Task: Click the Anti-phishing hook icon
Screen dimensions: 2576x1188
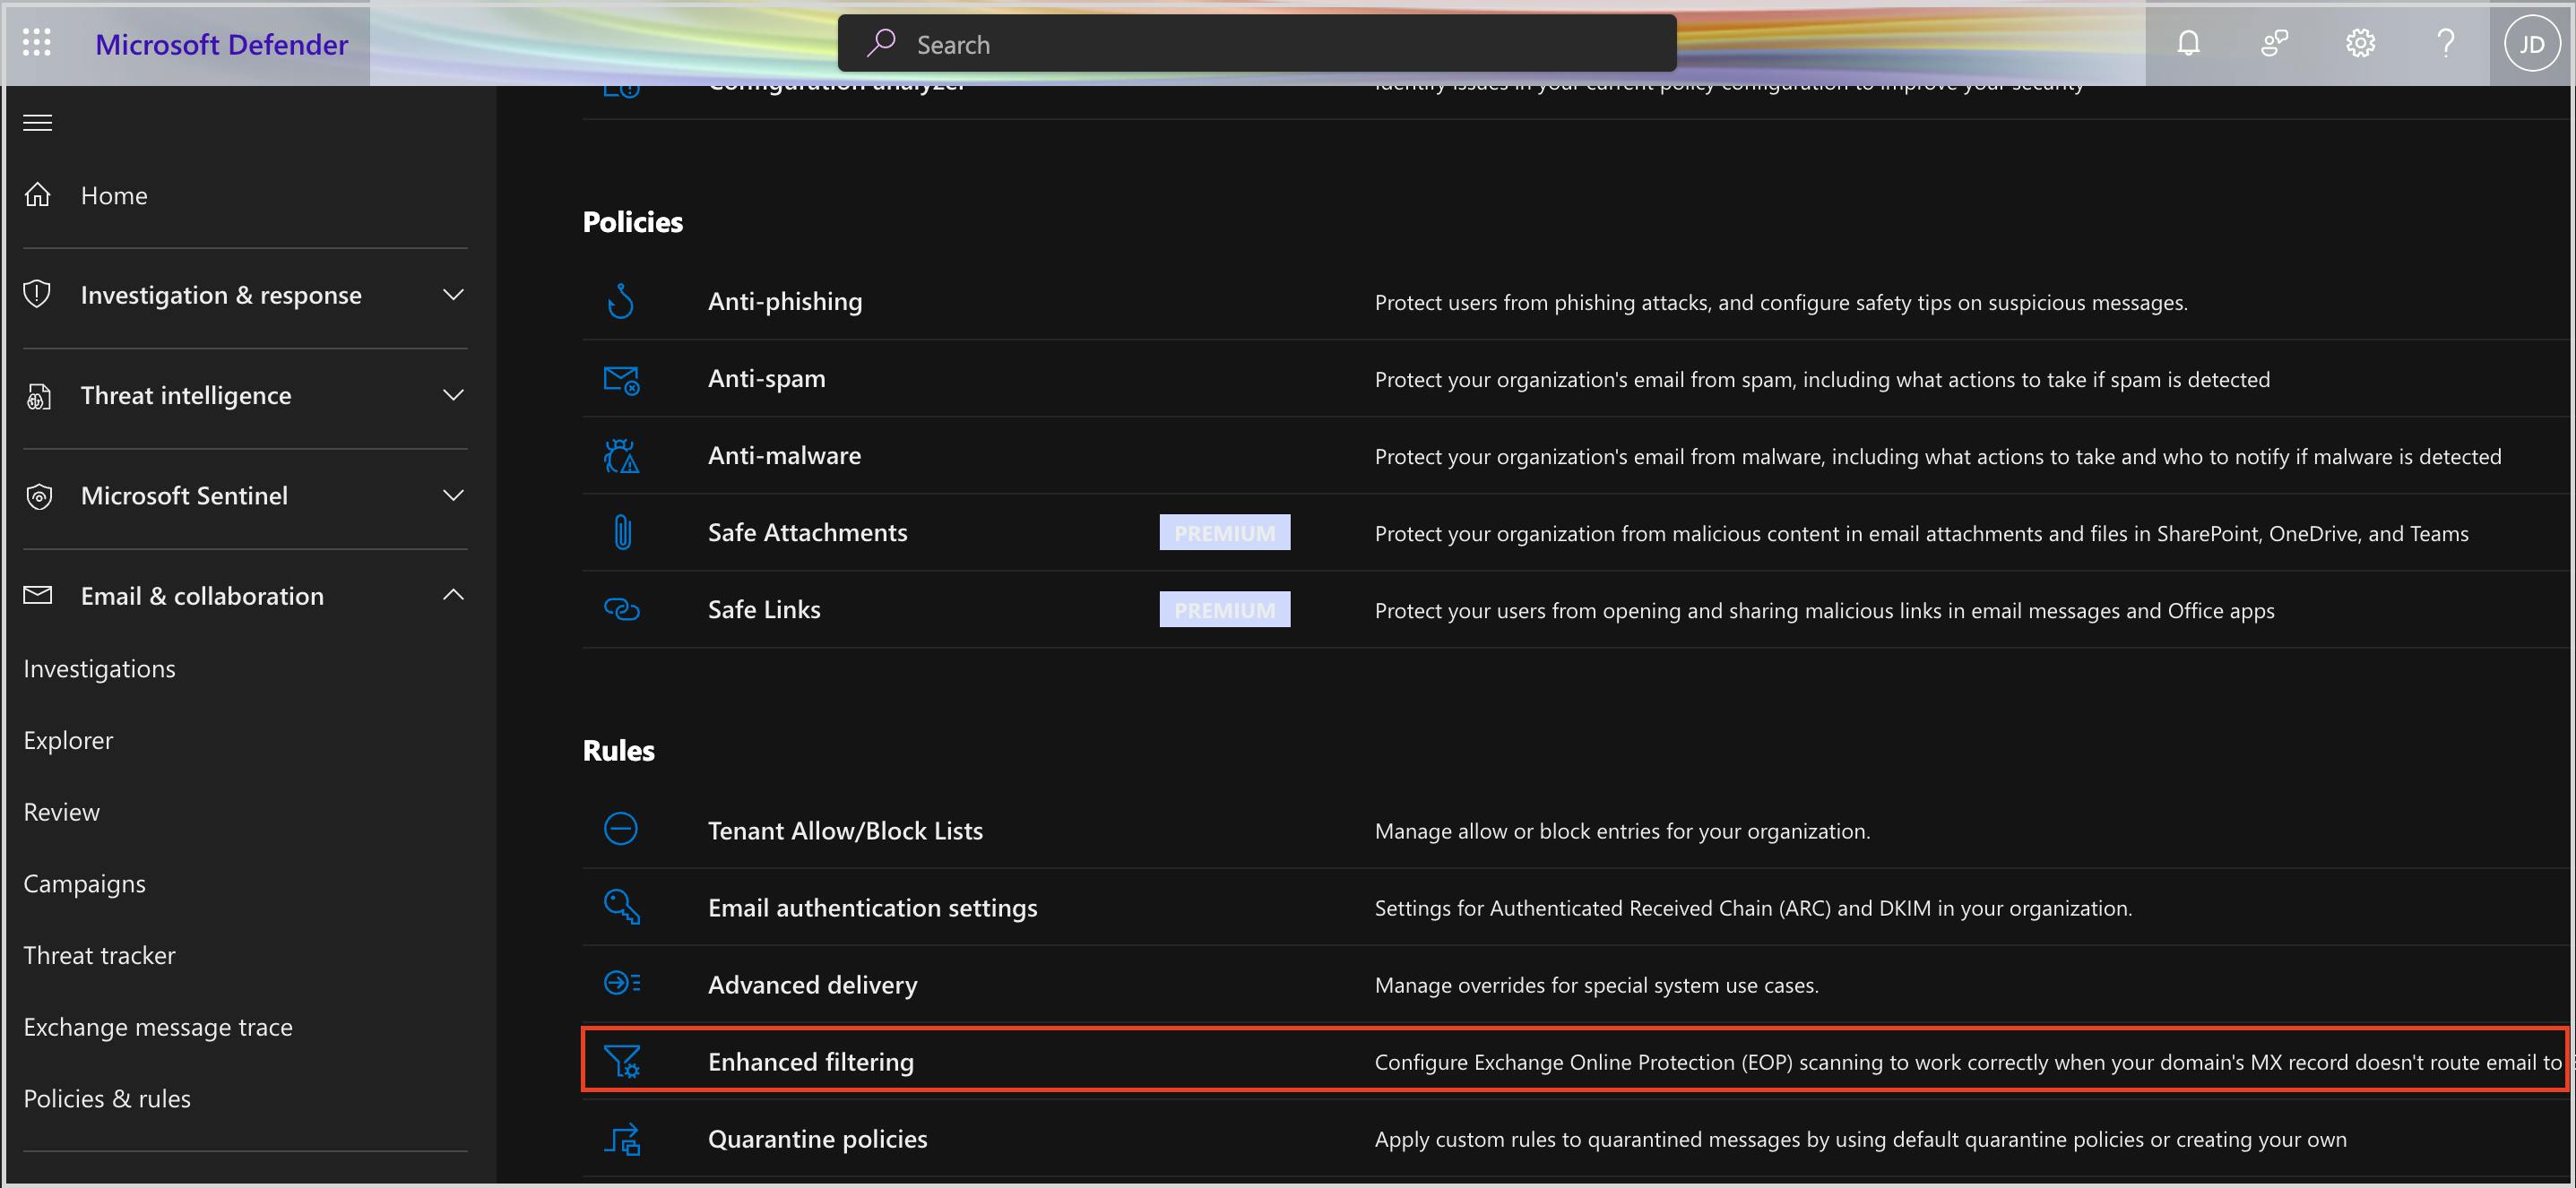Action: coord(621,302)
